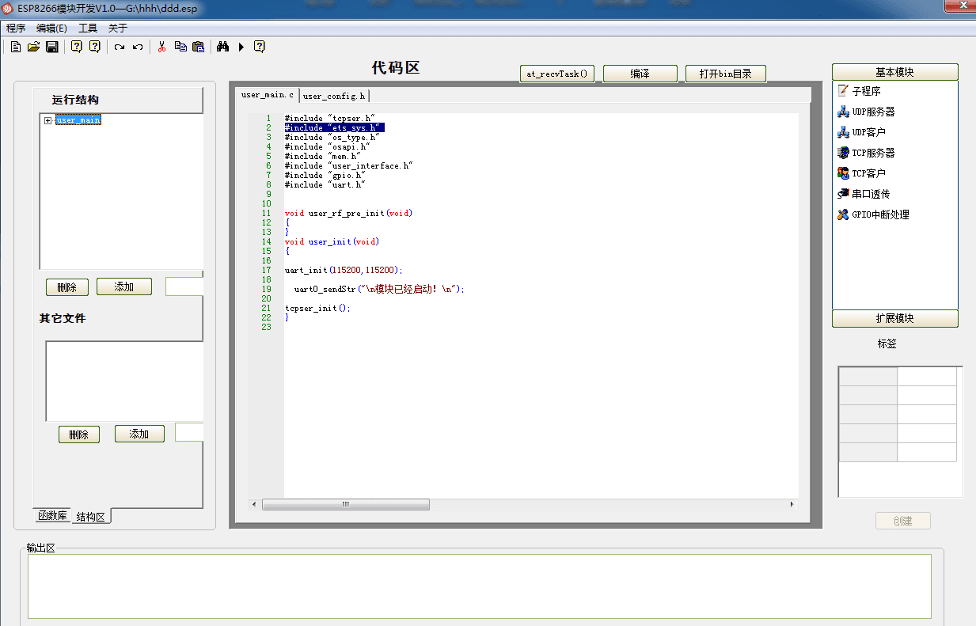Image resolution: width=976 pixels, height=626 pixels.
Task: Switch to the 函数库 tab
Action: click(53, 515)
